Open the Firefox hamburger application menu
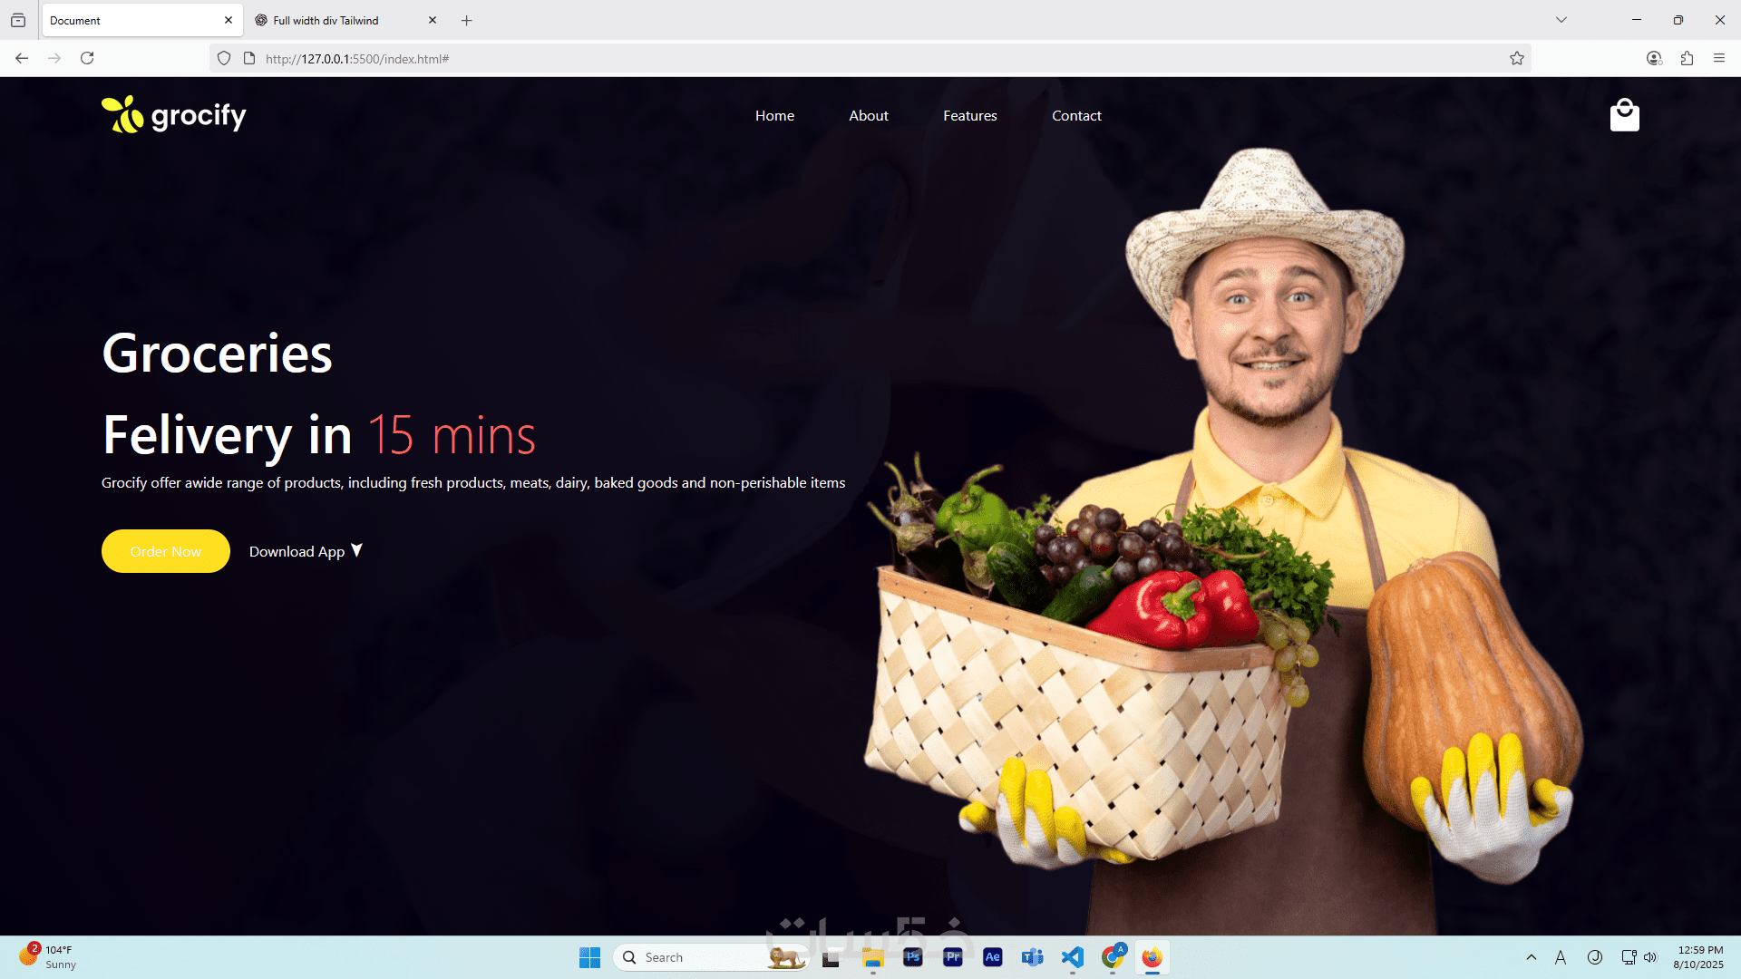This screenshot has height=979, width=1741. click(1719, 58)
